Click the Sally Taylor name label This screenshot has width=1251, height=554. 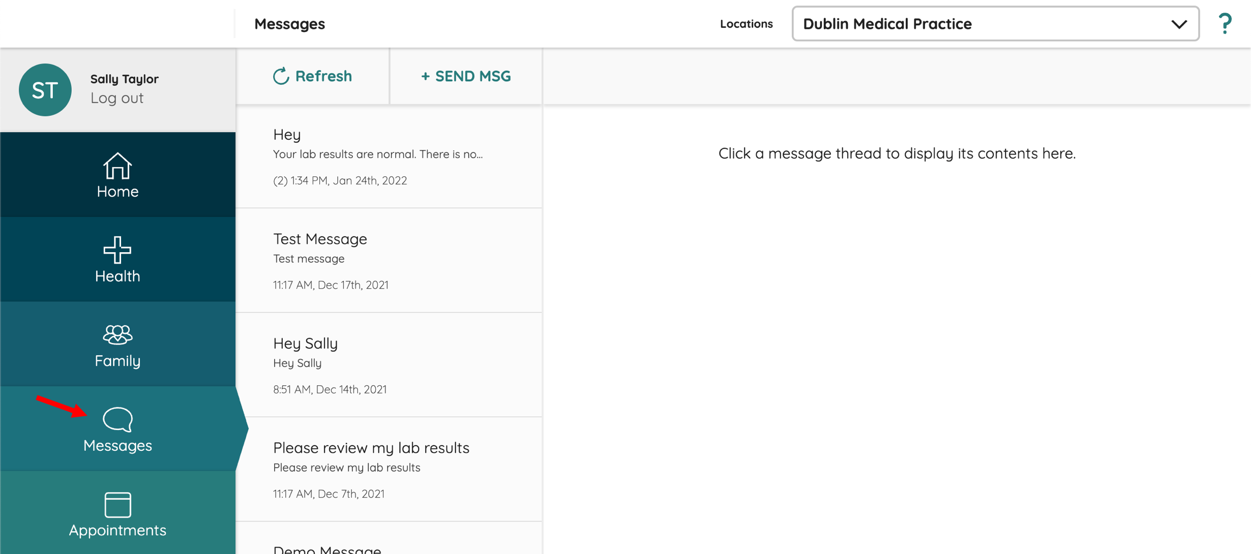point(125,79)
